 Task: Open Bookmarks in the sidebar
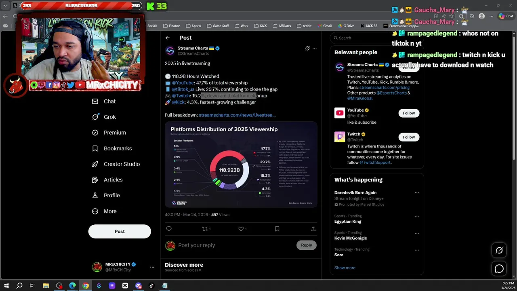pyautogui.click(x=112, y=148)
